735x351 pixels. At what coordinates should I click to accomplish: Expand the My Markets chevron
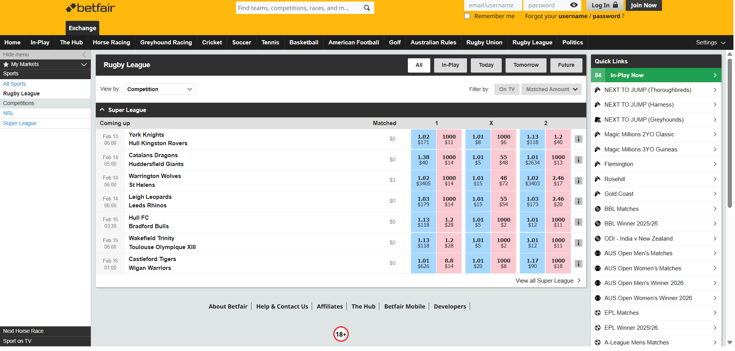[x=84, y=64]
